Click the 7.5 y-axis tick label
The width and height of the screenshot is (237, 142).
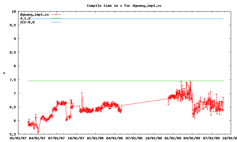click(x=13, y=80)
